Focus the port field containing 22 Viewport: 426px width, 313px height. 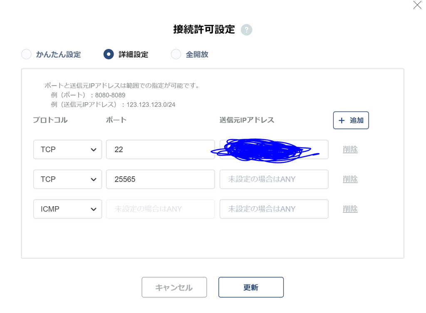[161, 150]
